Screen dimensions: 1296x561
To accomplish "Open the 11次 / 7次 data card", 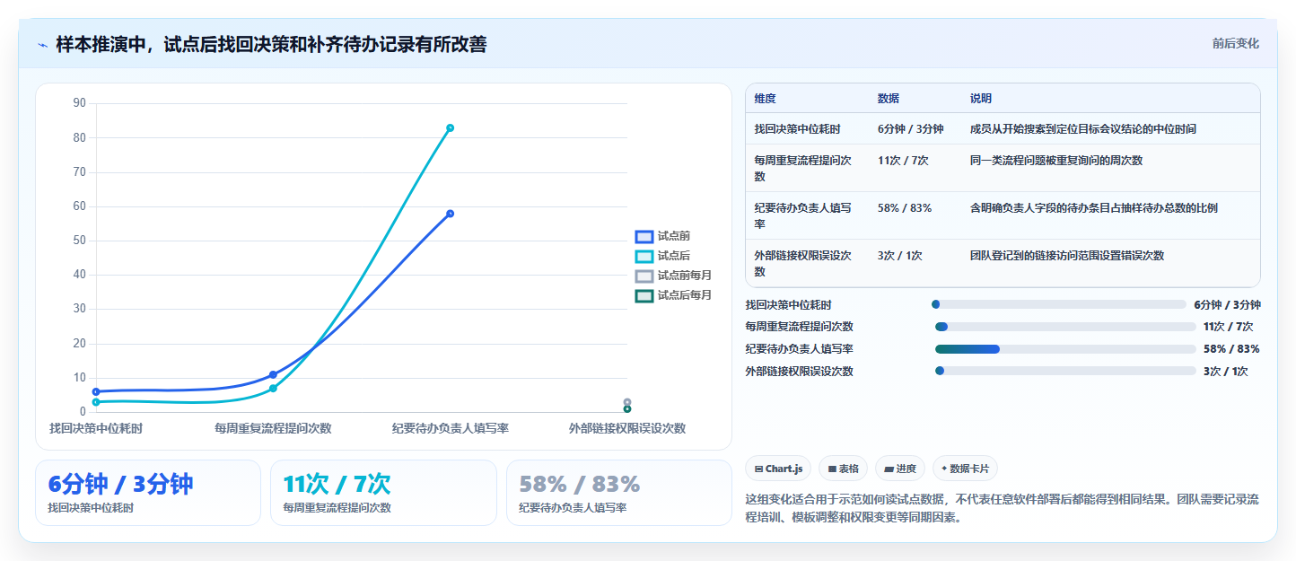I will [x=383, y=493].
